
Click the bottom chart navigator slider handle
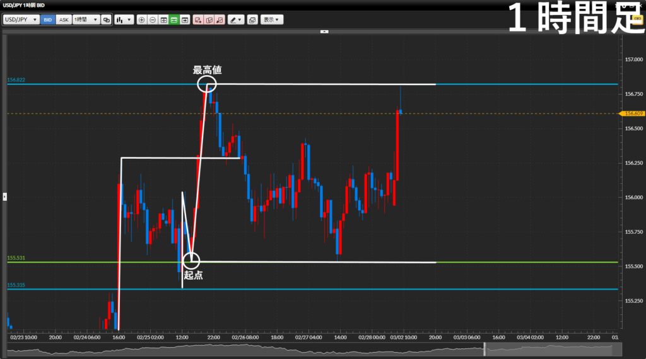pyautogui.click(x=484, y=348)
